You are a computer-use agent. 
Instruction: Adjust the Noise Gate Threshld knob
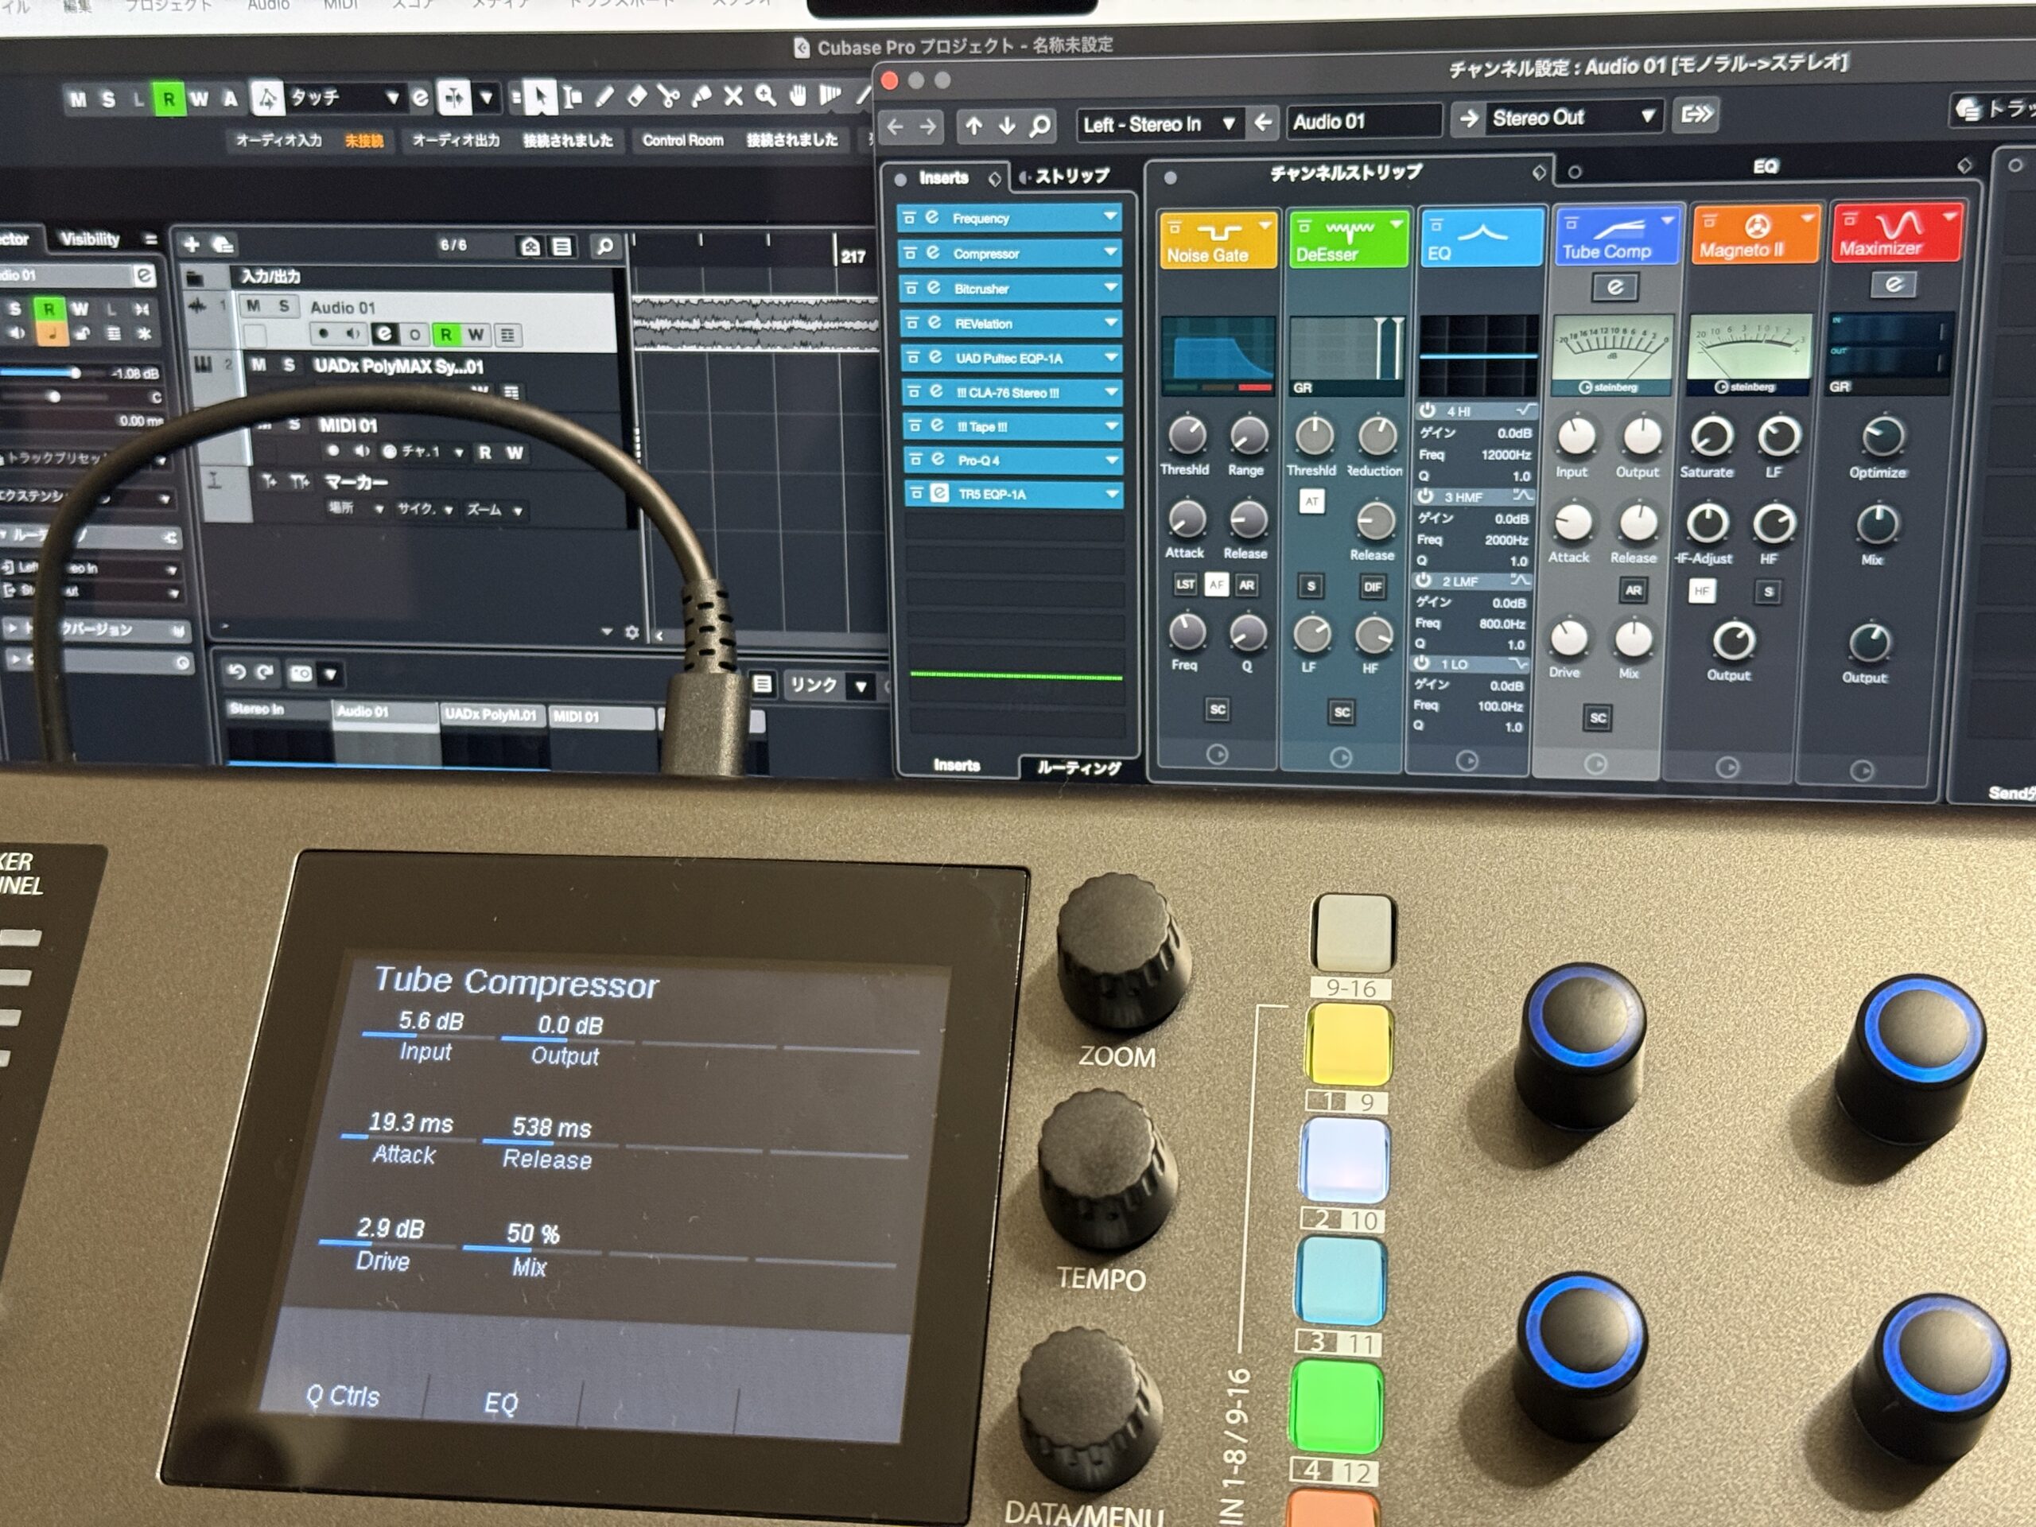[x=1187, y=434]
